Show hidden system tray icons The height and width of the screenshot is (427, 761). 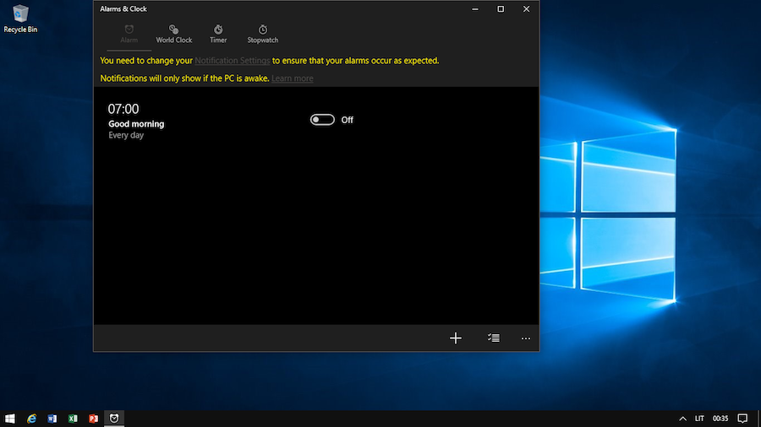682,419
